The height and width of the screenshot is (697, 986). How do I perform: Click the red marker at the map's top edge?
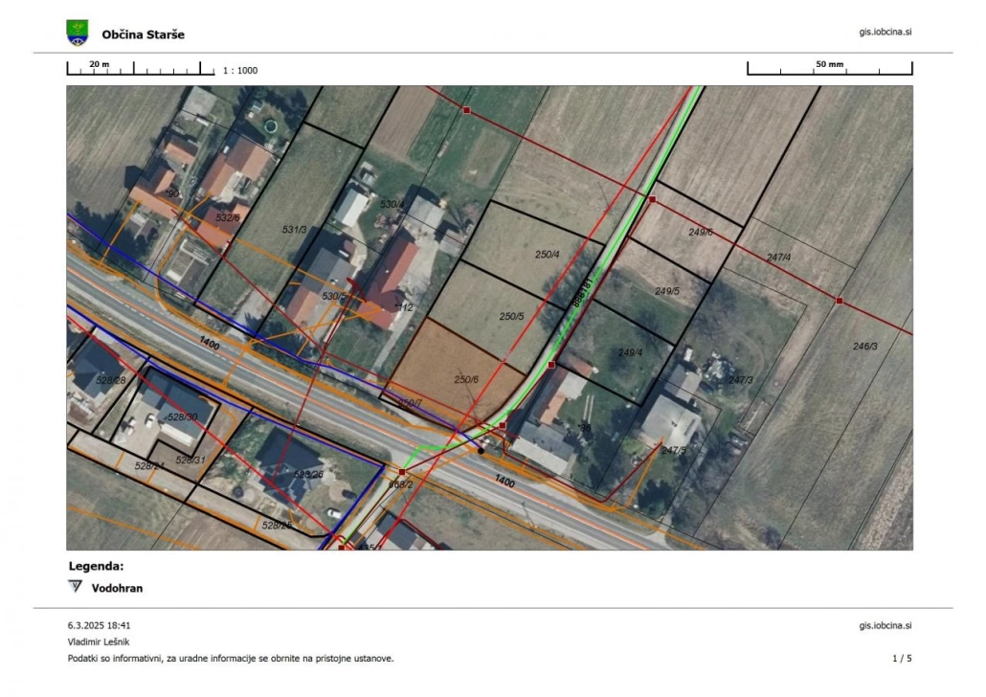click(x=466, y=111)
